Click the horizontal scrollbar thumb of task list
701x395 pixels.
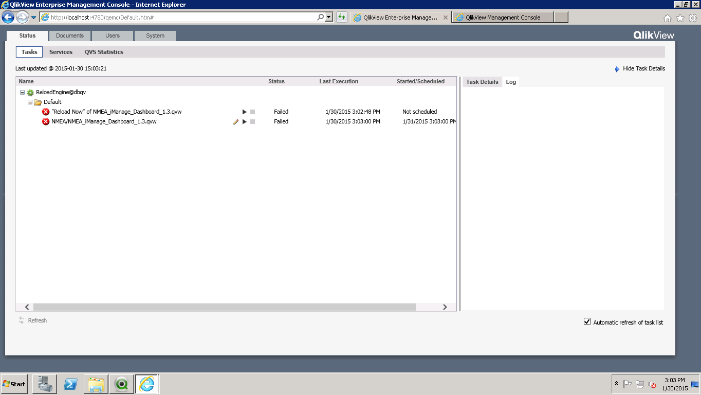click(x=225, y=307)
